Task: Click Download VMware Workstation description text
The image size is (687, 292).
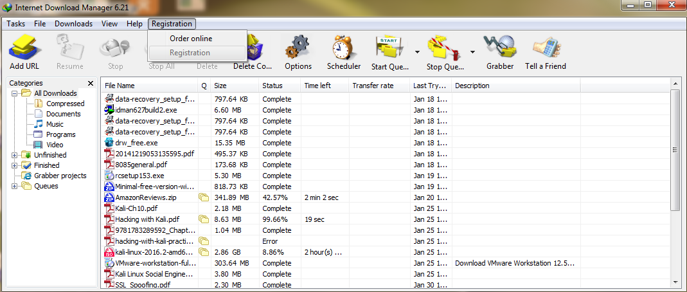Action: 515,263
